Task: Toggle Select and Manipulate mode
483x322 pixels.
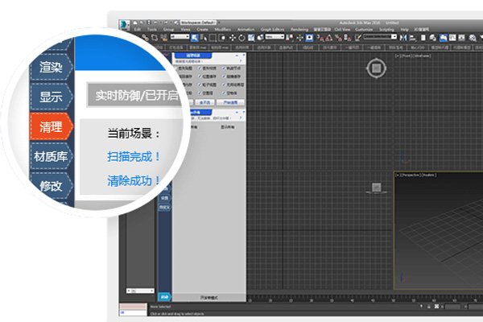Action: point(299,37)
